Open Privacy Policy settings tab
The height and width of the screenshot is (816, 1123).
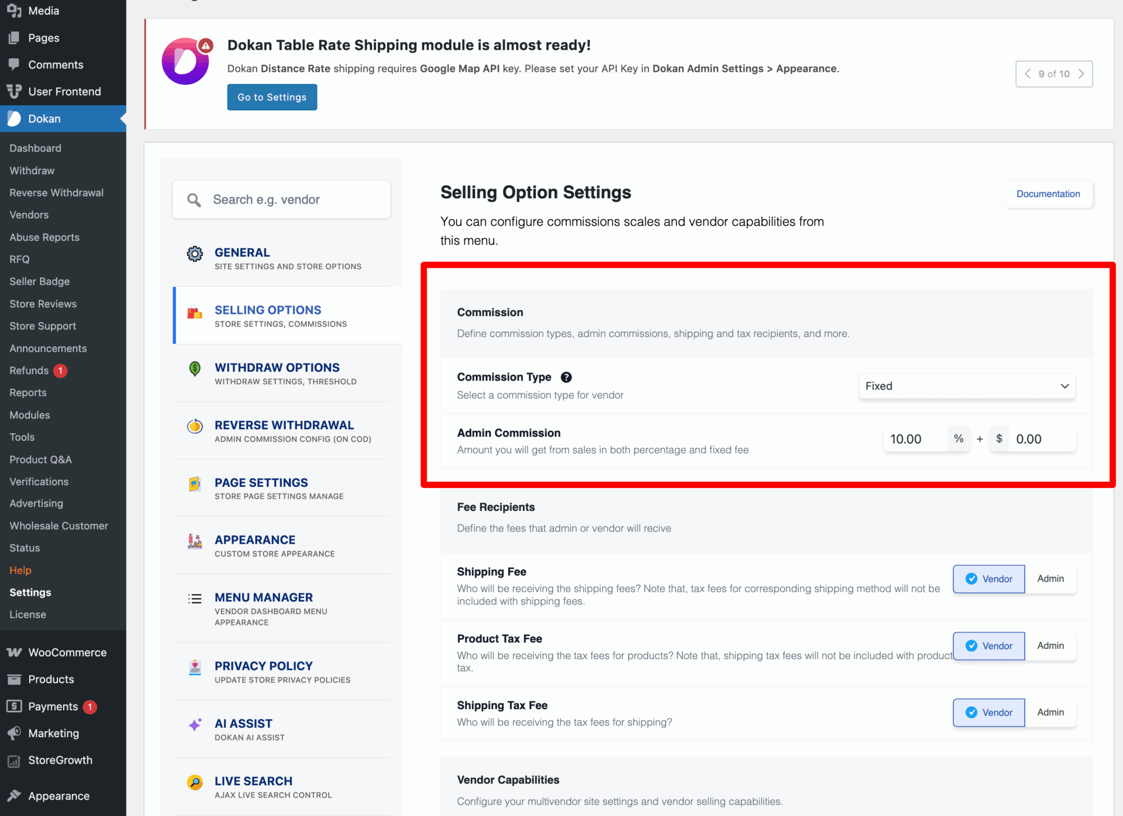pos(282,672)
